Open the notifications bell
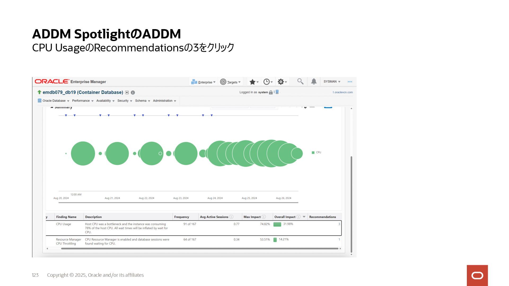The width and height of the screenshot is (509, 286). (x=314, y=81)
